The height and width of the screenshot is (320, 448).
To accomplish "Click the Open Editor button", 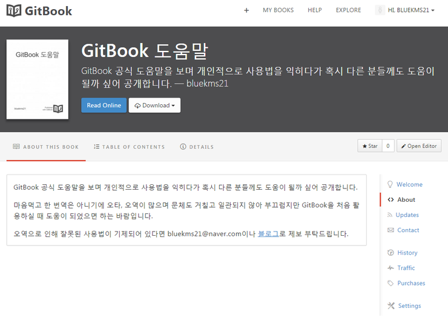I will tap(419, 146).
